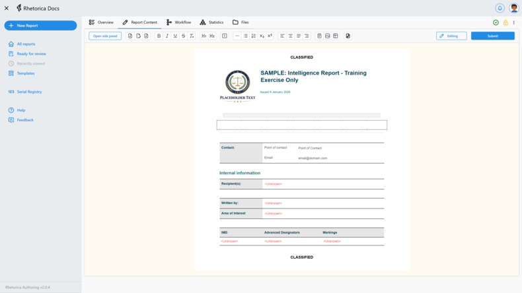This screenshot has height=293, width=522.
Task: Center align text
Action: coord(290,36)
